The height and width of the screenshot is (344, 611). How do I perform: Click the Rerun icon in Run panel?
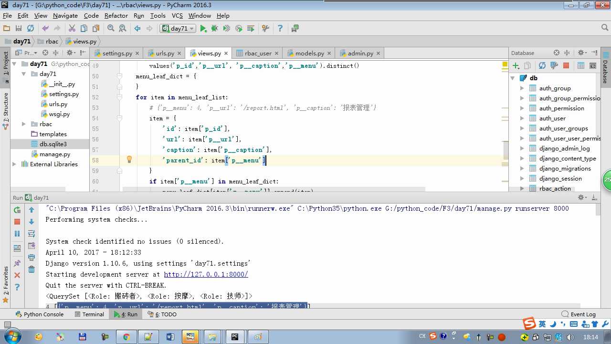[17, 210]
